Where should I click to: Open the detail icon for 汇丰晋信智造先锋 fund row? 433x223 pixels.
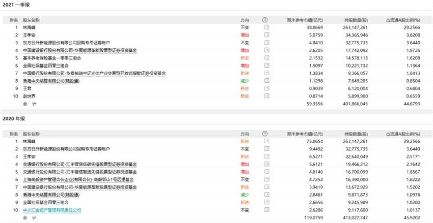266,172
